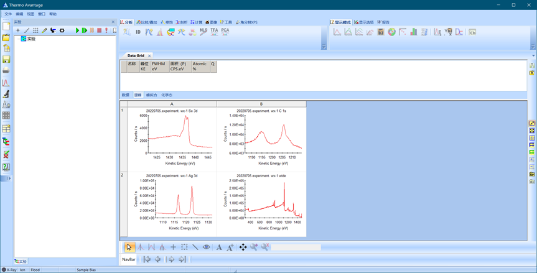Close the Data Grid tab
Screen dimensions: 537x273
tap(149, 55)
